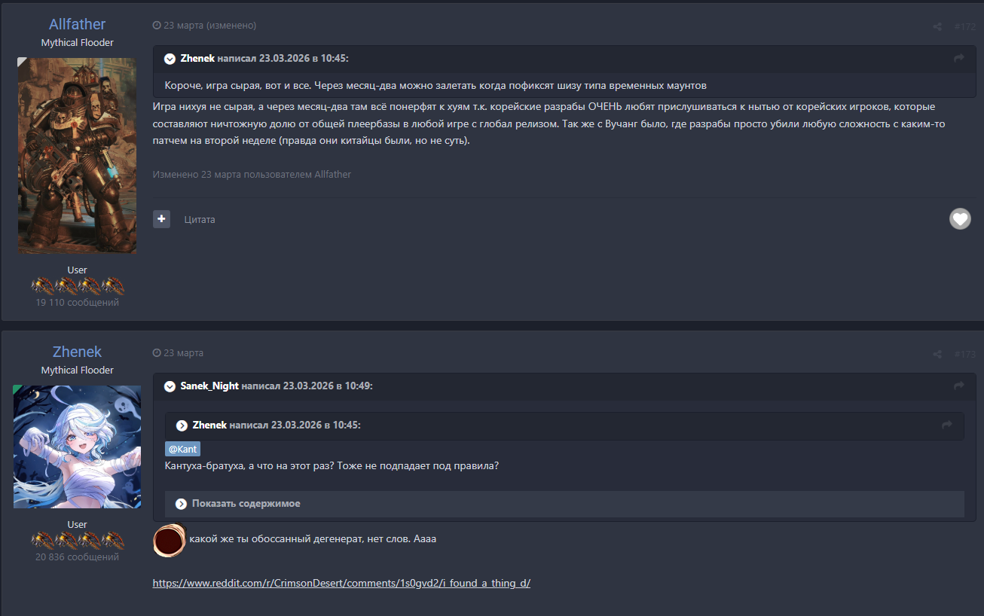The width and height of the screenshot is (984, 616).
Task: Go to quoted Sanek_Night original post
Action: tap(959, 386)
